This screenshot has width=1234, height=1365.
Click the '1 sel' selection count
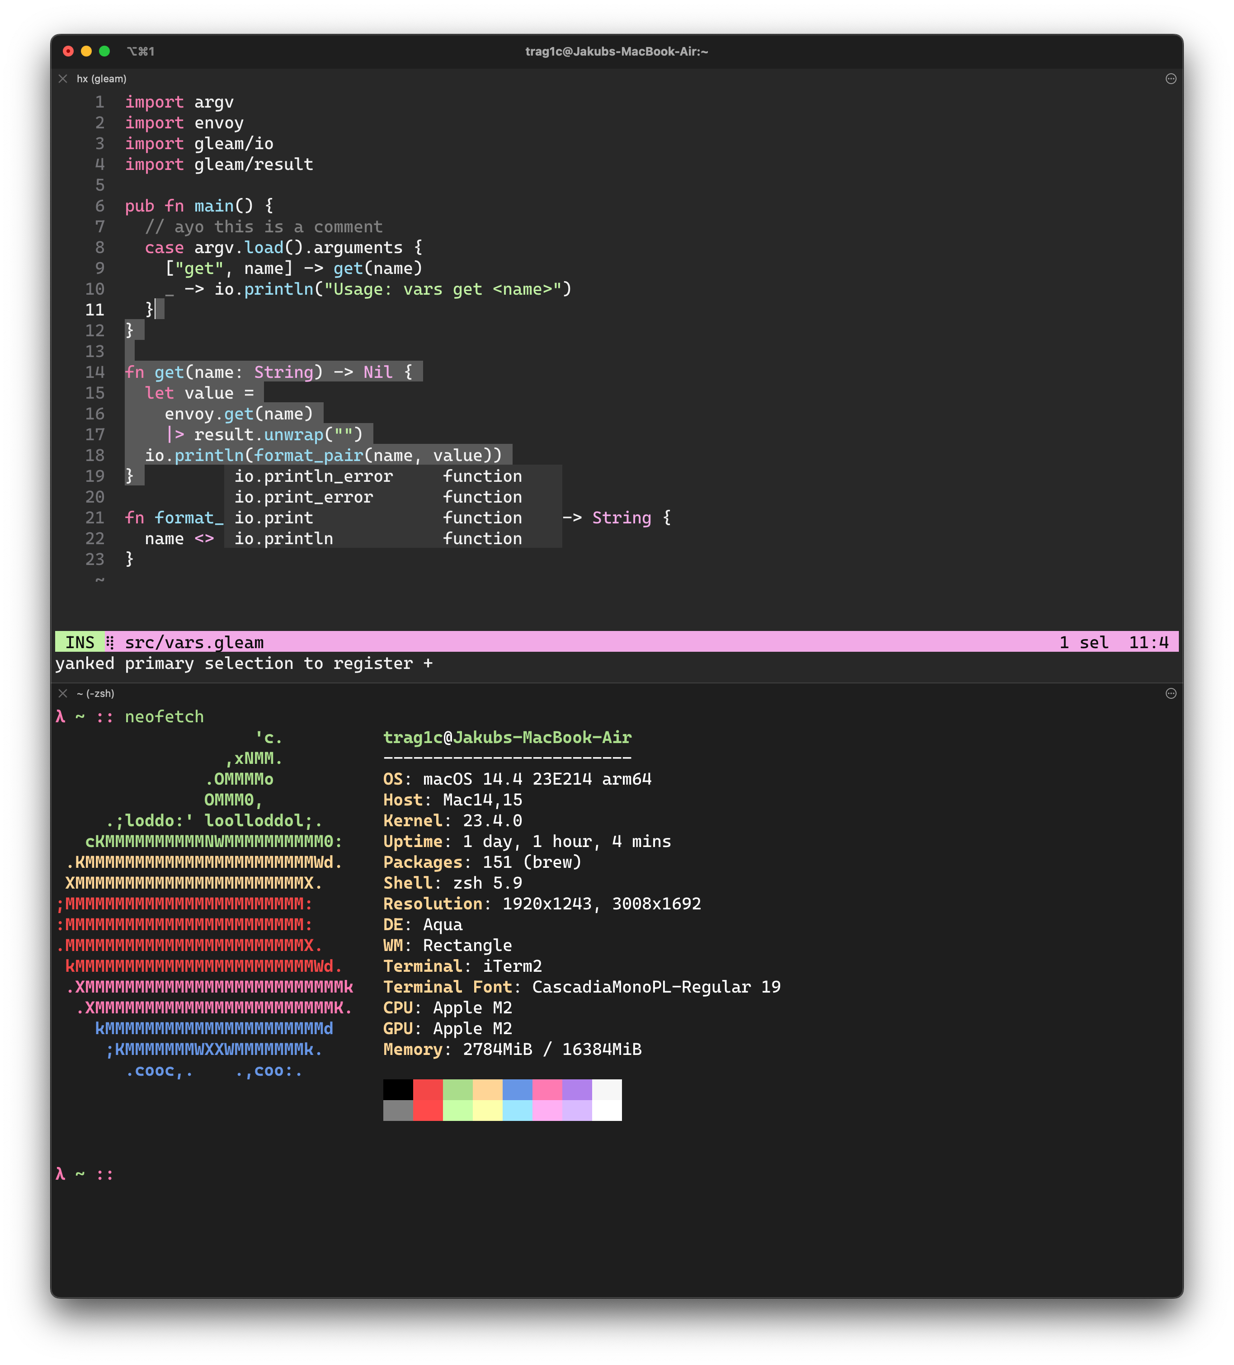[x=1083, y=642]
